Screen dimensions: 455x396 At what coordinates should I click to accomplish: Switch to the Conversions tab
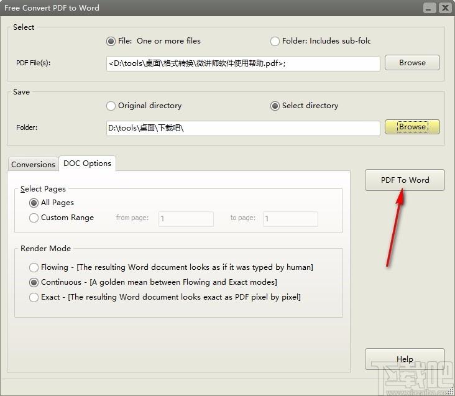33,165
